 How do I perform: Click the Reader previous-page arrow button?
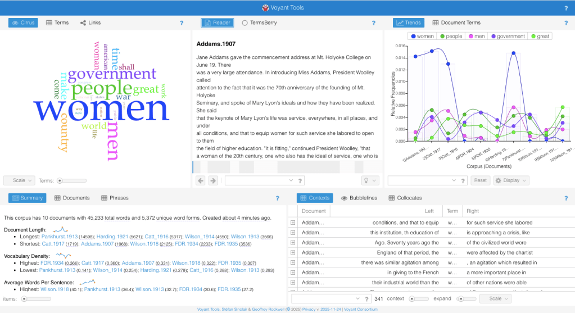point(201,180)
